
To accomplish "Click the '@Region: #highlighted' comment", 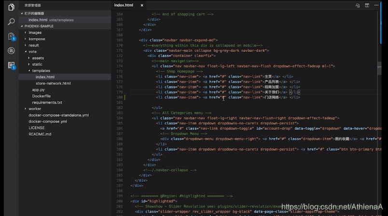I will tap(181, 196).
